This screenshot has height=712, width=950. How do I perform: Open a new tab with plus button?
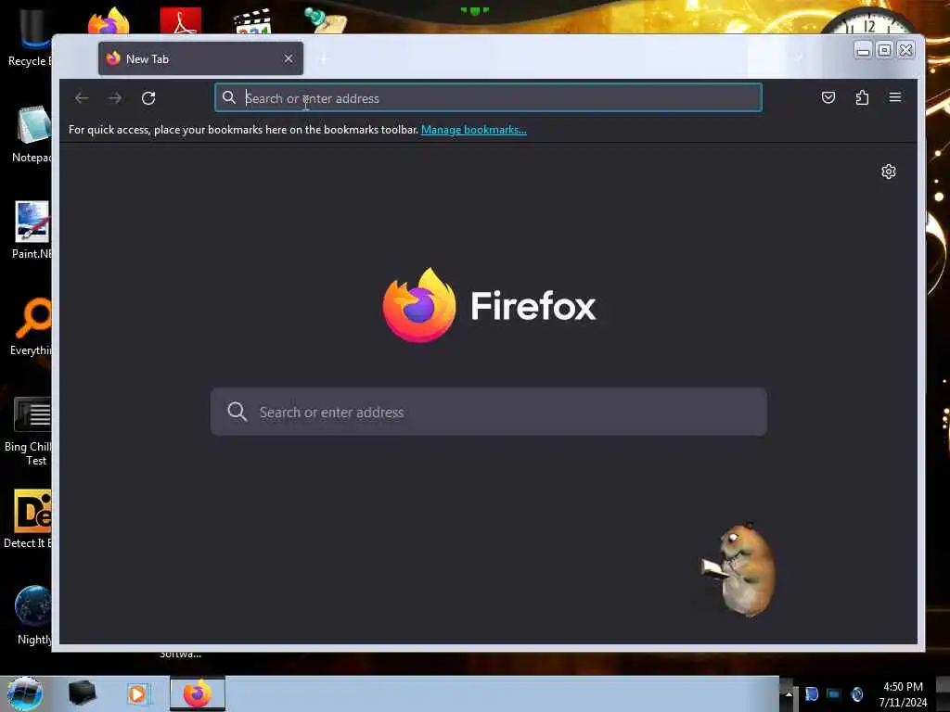click(324, 58)
